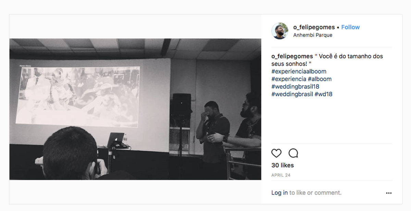Follow o_felipegomes
411x211 pixels.
[x=350, y=27]
